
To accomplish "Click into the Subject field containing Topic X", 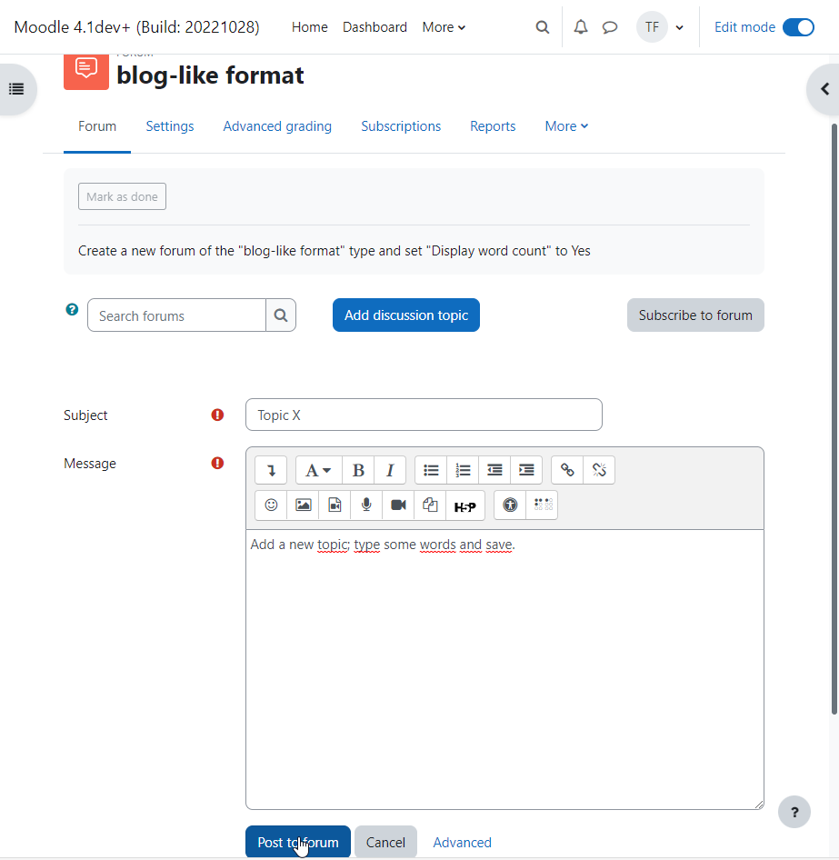I will coord(424,415).
